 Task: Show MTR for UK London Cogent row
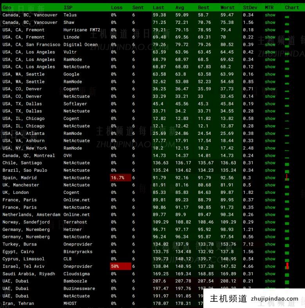pos(270,193)
